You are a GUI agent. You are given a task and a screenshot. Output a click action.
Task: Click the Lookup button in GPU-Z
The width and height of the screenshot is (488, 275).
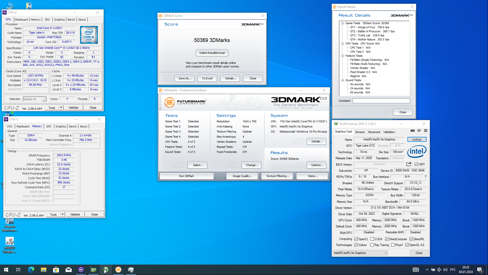(417, 139)
